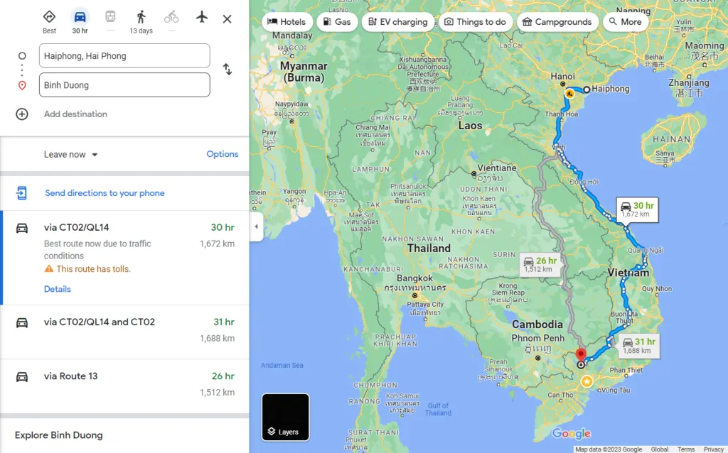Click the car icon of Route 13
728x453 pixels.
(x=22, y=376)
